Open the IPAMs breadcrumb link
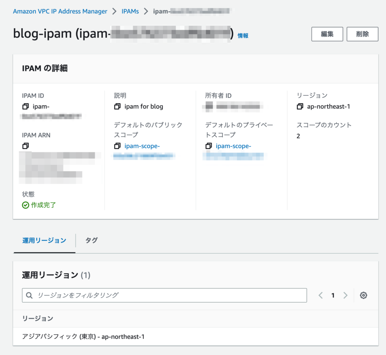386x355 pixels. pos(130,11)
